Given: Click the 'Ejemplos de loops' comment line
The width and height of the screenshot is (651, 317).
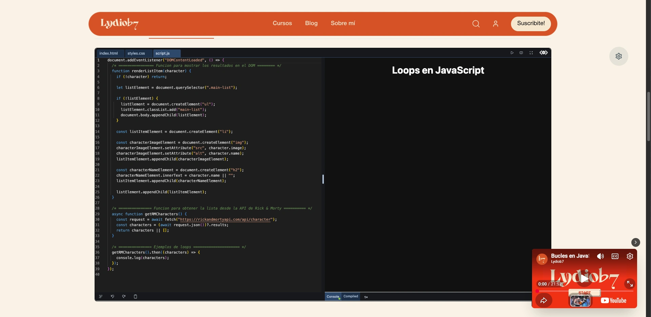Looking at the screenshot, I should tap(179, 247).
